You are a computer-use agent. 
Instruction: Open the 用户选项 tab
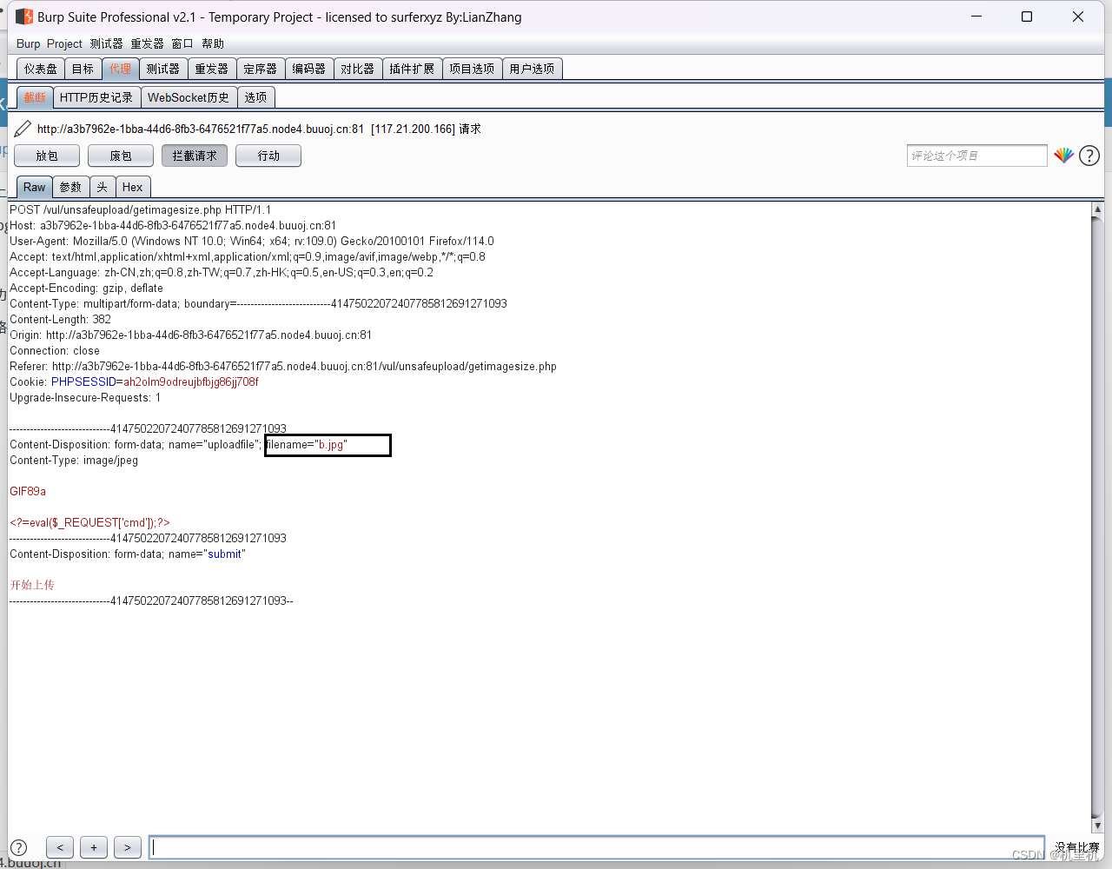click(532, 69)
